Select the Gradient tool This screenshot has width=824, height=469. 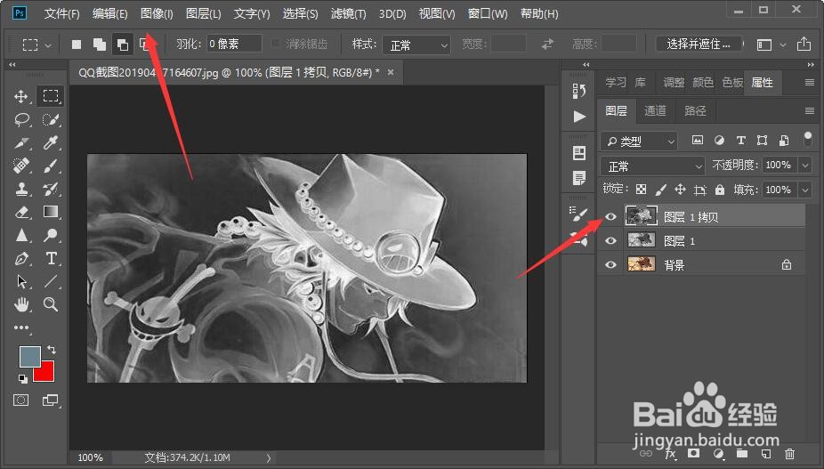(51, 212)
